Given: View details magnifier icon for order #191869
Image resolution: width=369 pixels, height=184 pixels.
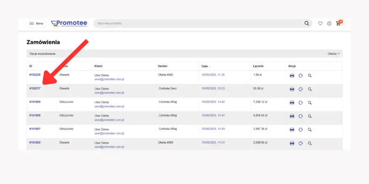Looking at the screenshot, I should tap(310, 103).
